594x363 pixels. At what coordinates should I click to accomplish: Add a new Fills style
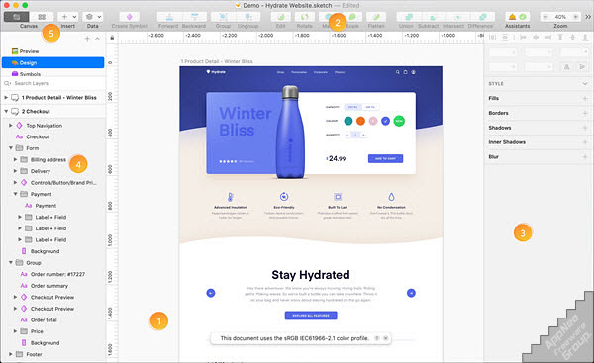click(585, 98)
